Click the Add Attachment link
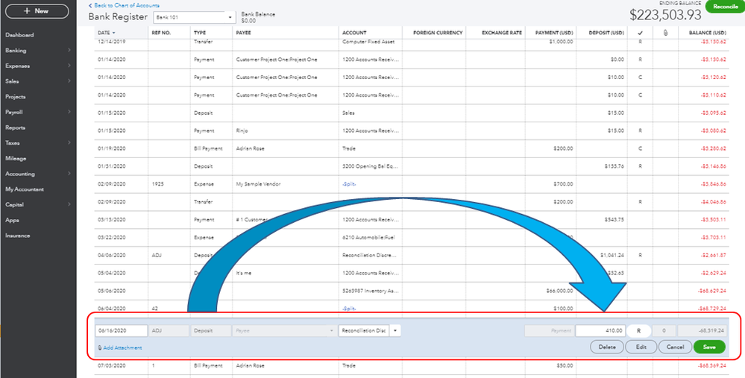The height and width of the screenshot is (378, 745). [x=120, y=347]
